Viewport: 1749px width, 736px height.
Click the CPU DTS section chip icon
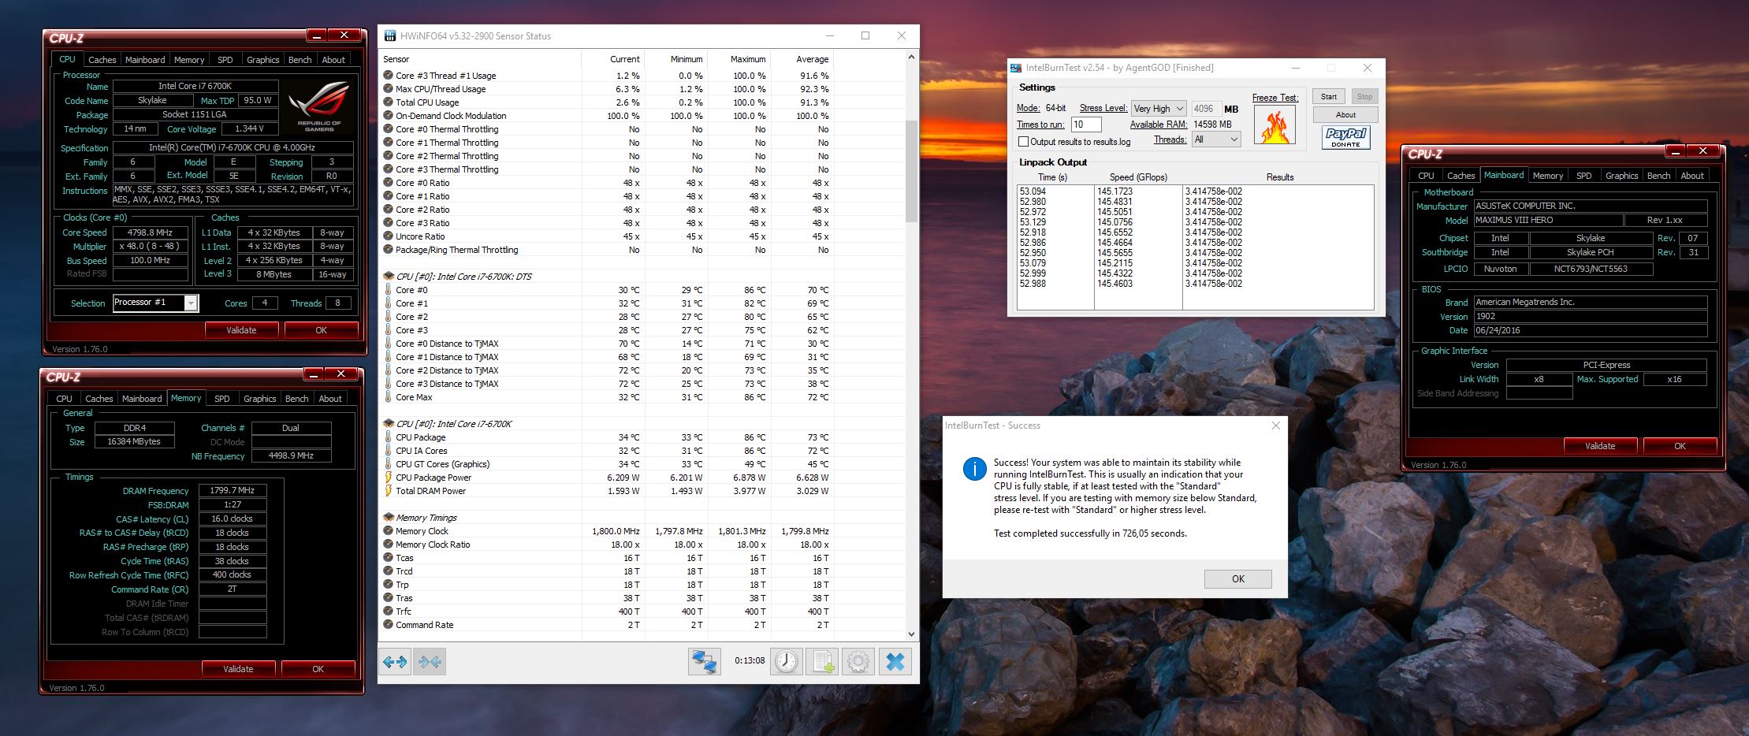tap(389, 277)
